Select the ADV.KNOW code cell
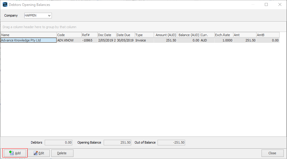Screen dimensions: 287x159 click(x=69, y=40)
